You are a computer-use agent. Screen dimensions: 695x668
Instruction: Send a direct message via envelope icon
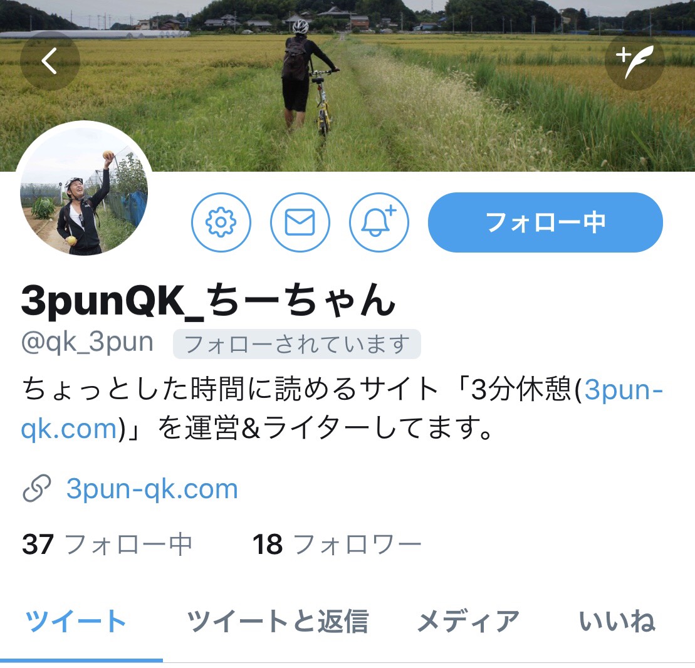click(x=300, y=222)
